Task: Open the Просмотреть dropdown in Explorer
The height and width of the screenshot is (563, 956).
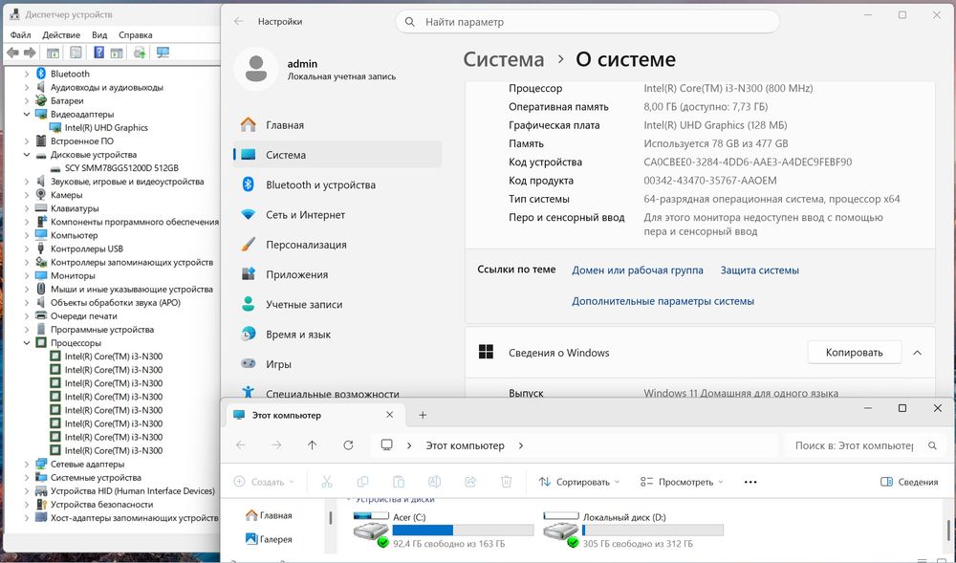Action: tap(682, 482)
